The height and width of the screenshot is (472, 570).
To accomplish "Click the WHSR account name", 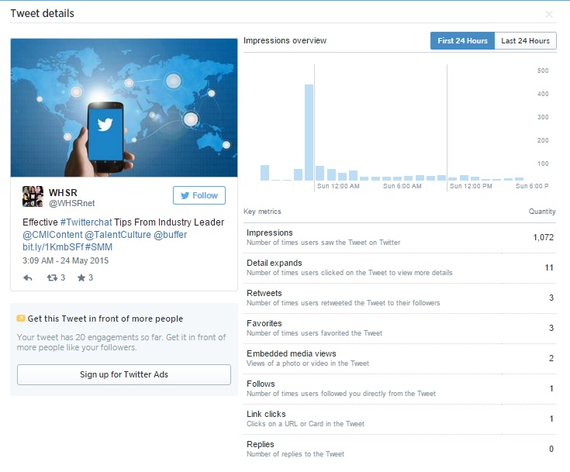I will pyautogui.click(x=63, y=192).
